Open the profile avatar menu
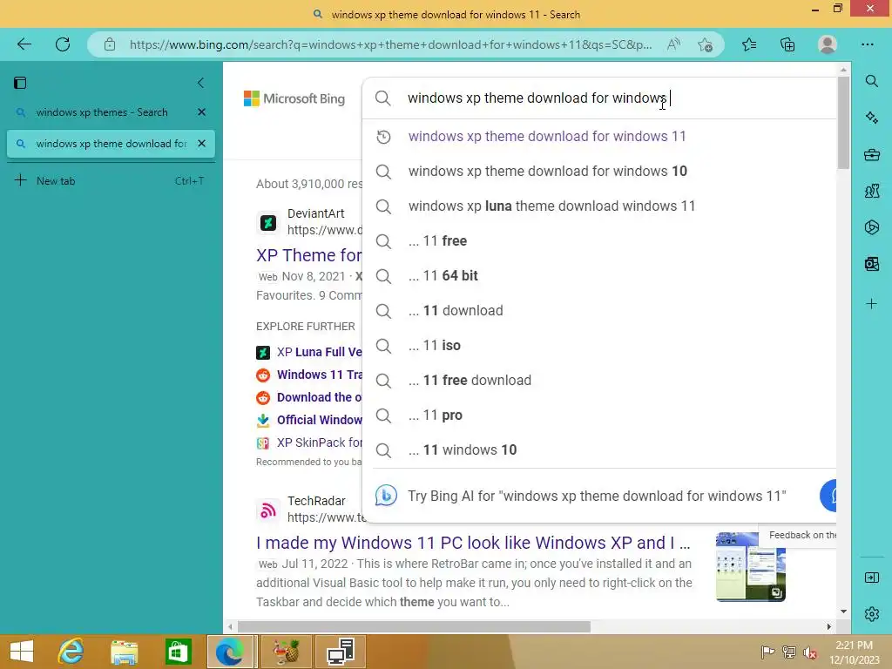Viewport: 892px width, 669px height. point(828,44)
